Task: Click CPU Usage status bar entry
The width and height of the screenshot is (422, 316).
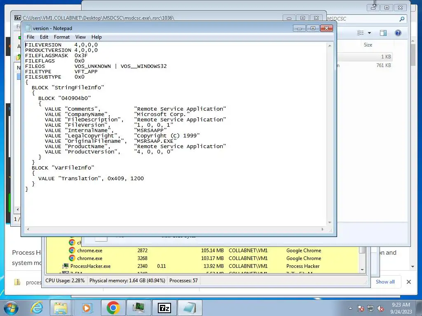Action: 65,281
